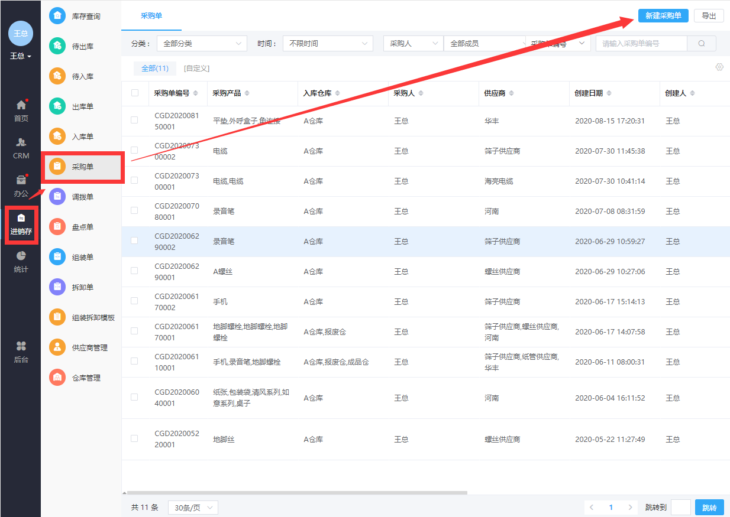The height and width of the screenshot is (517, 730).
Task: Check the row CGD202007300002
Action: tap(134, 150)
